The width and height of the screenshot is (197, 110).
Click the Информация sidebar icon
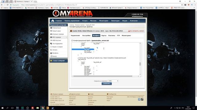(x=51, y=28)
